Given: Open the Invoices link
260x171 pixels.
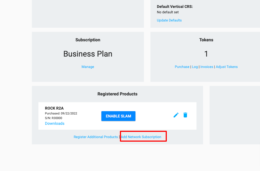Looking at the screenshot, I should (x=207, y=67).
